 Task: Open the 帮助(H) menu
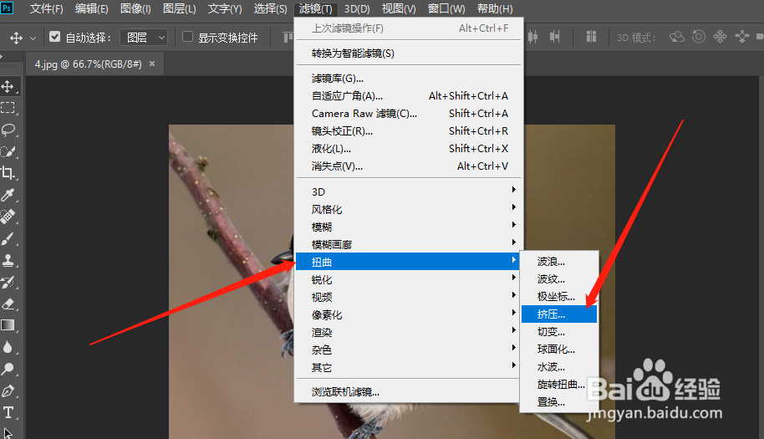click(495, 8)
